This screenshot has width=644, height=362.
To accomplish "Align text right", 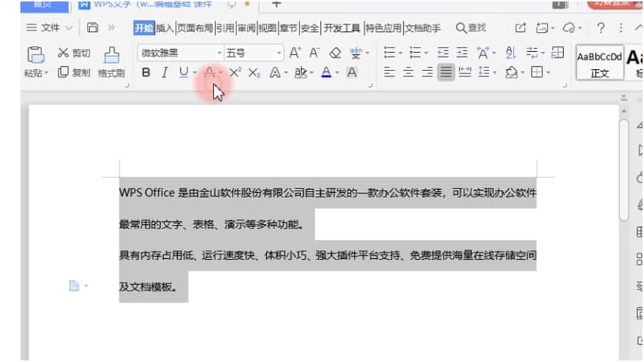I will [427, 73].
